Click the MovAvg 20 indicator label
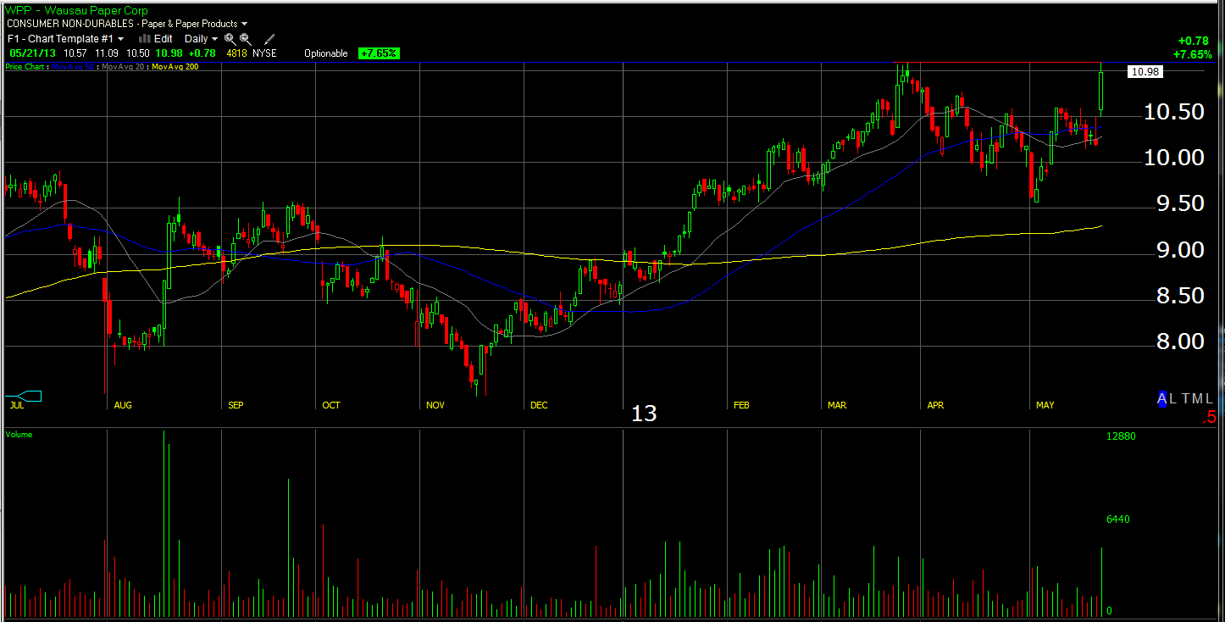Viewport: 1225px width, 622px height. tap(124, 66)
